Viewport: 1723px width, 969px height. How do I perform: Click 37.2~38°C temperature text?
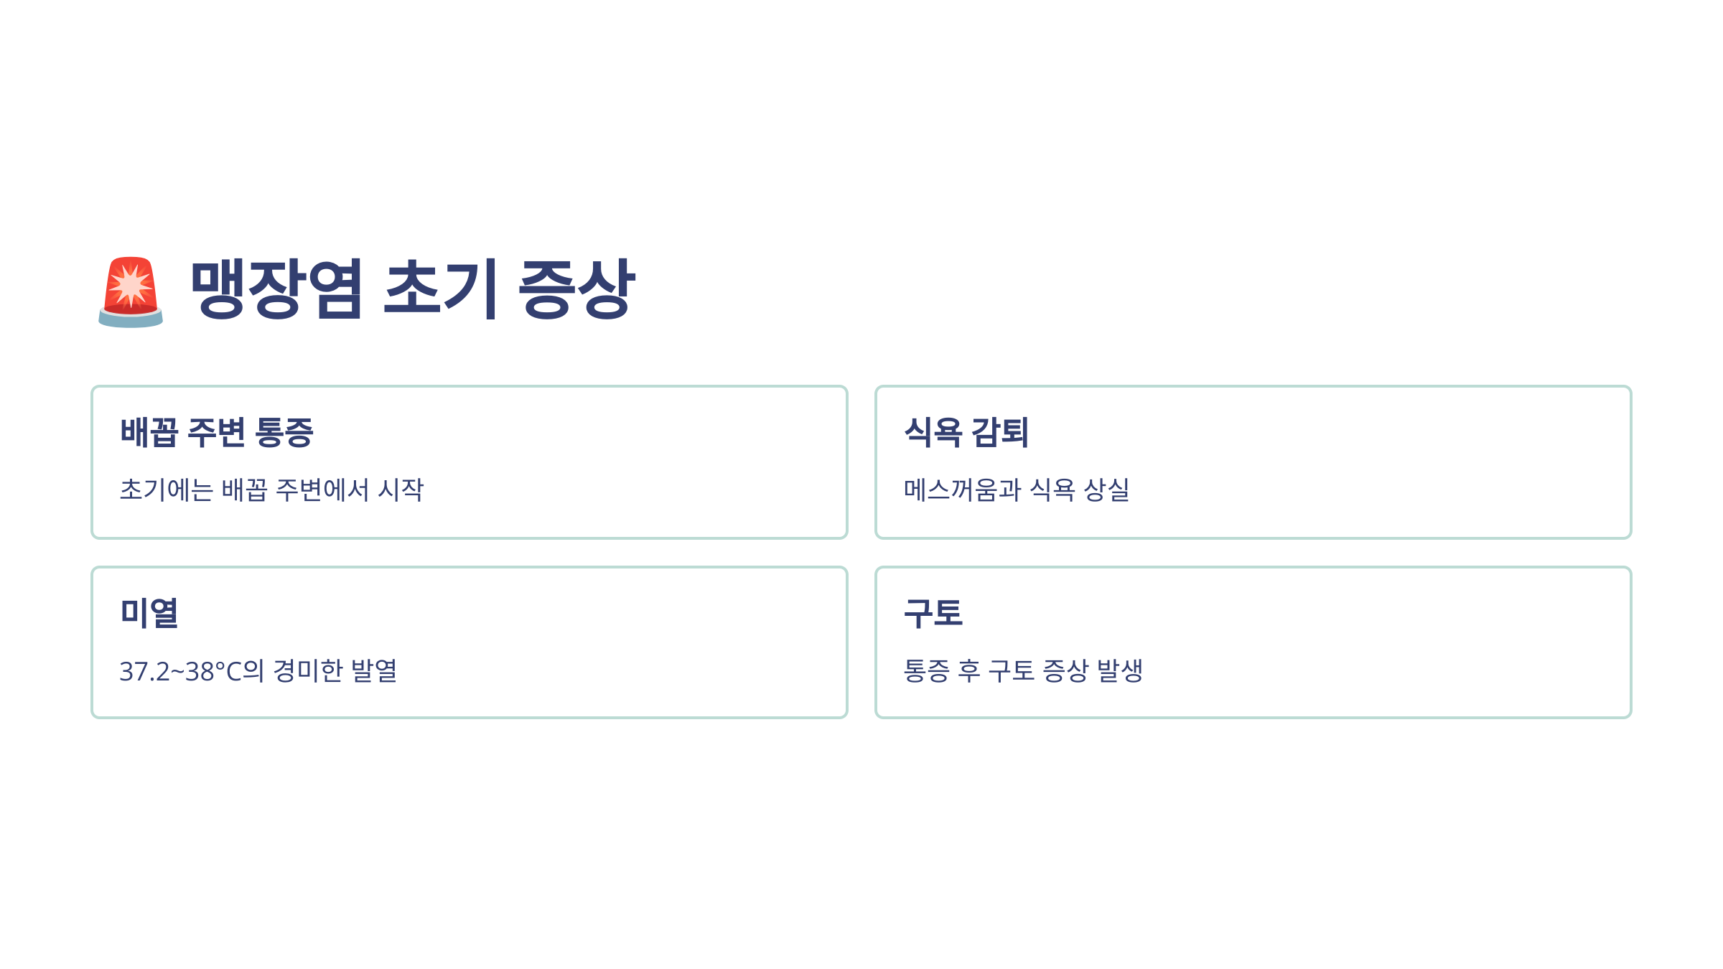tap(181, 672)
